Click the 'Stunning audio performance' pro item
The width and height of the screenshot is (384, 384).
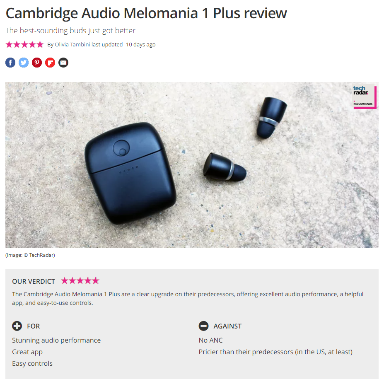(56, 341)
